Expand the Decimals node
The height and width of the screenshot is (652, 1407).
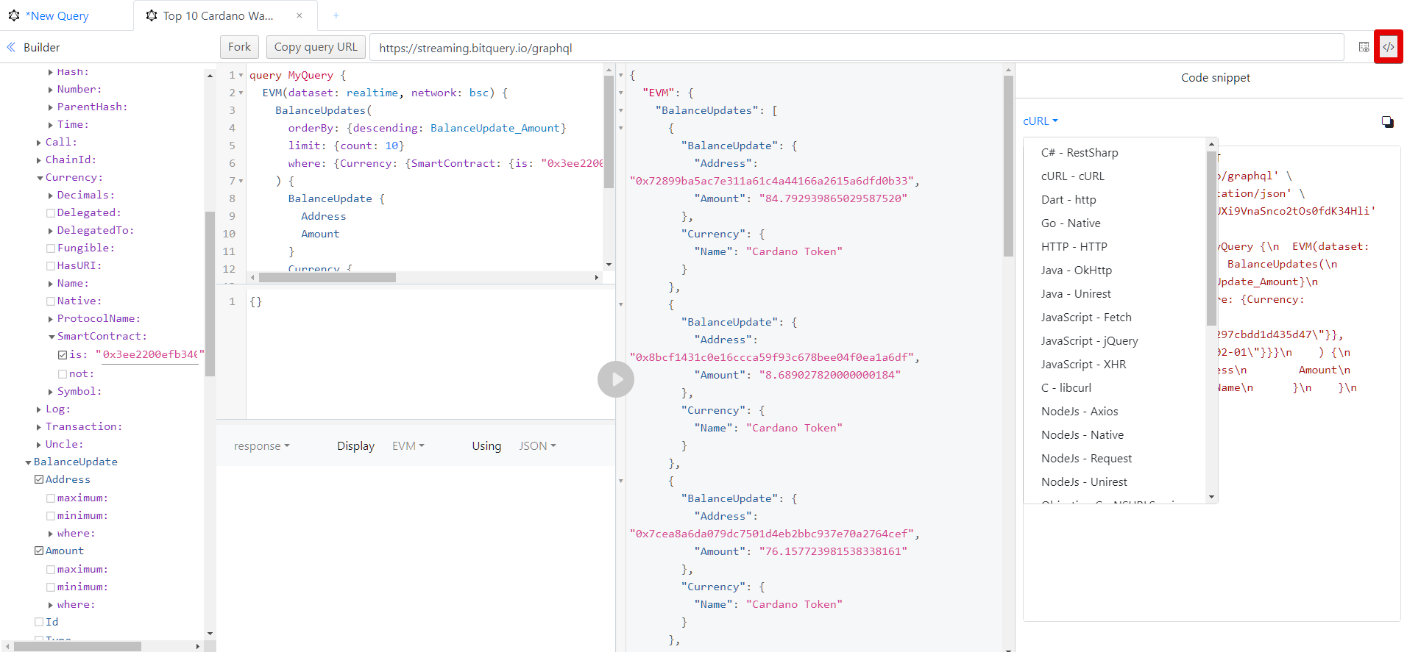click(x=51, y=196)
